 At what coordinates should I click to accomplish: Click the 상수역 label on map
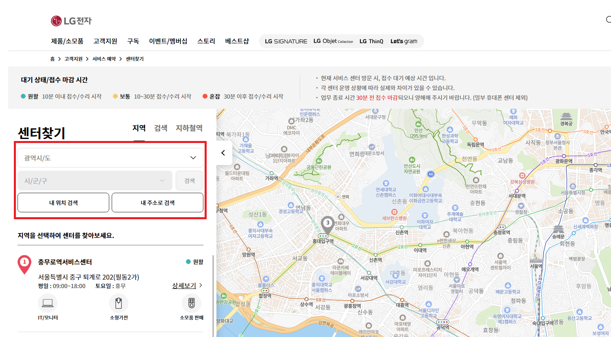[x=307, y=304]
